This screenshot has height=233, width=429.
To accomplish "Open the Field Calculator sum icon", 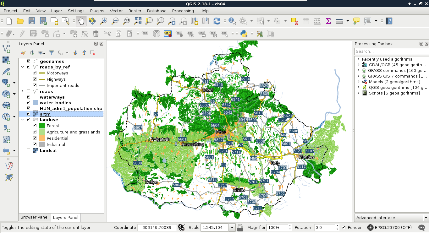I will (328, 21).
